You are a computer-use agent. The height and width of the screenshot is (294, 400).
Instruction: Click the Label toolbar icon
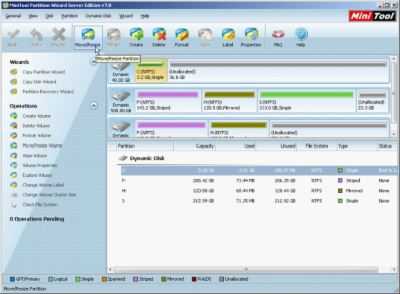(228, 37)
